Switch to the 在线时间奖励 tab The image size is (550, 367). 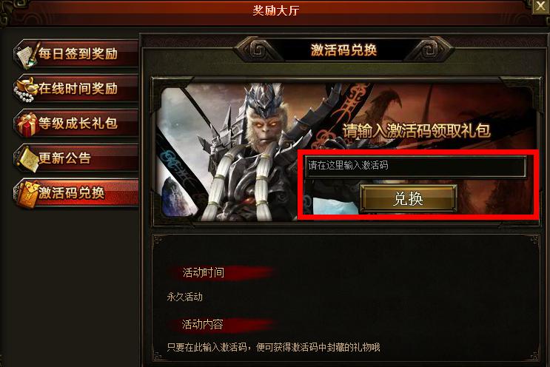click(x=76, y=89)
